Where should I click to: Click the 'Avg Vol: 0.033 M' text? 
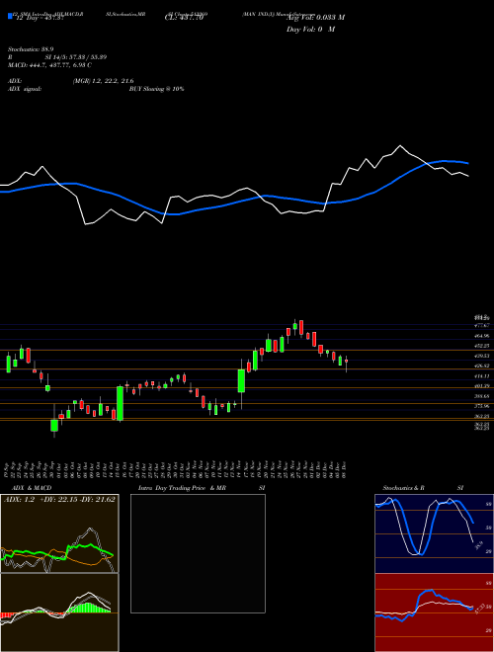point(315,18)
